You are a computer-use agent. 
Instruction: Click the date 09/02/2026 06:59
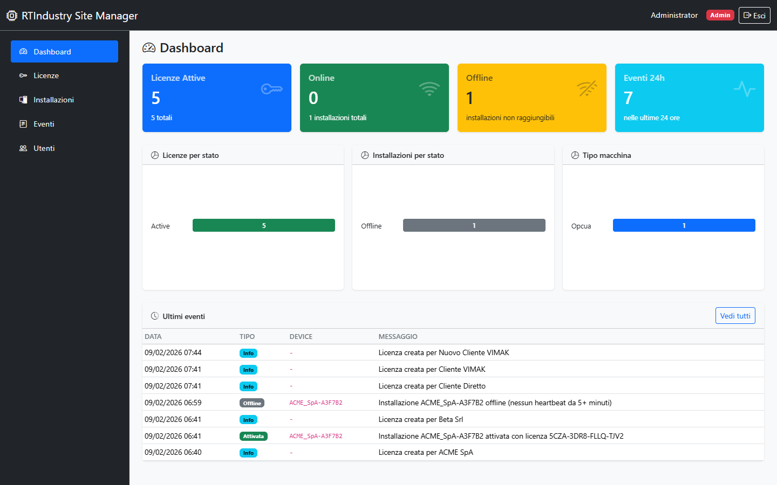(x=173, y=403)
